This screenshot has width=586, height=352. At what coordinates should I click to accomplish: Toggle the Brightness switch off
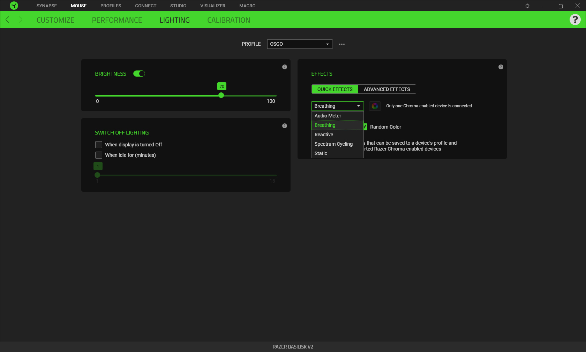pos(139,74)
